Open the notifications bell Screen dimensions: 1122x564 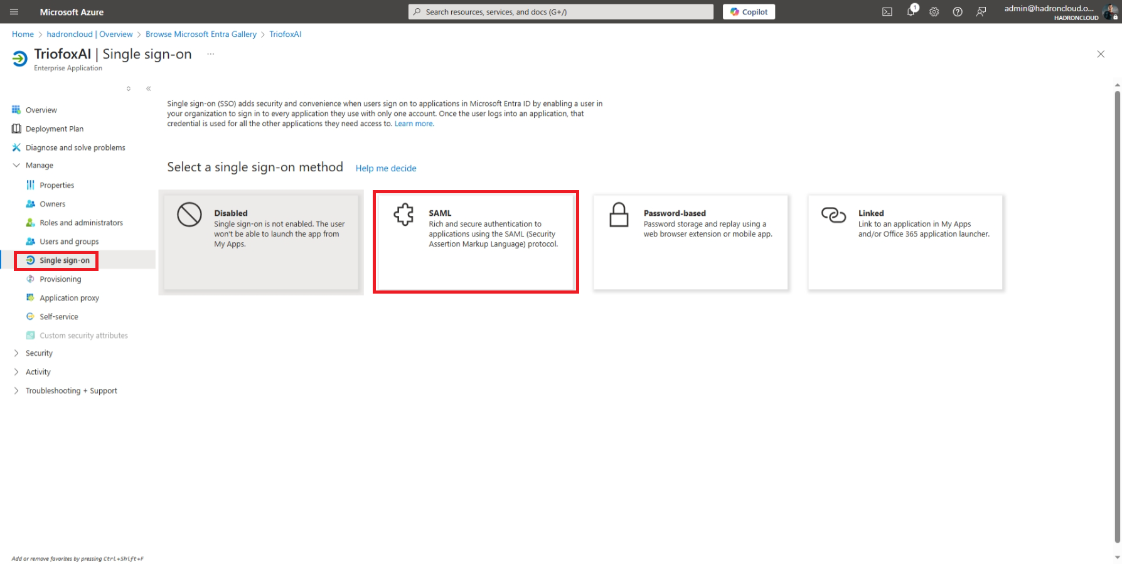click(911, 11)
